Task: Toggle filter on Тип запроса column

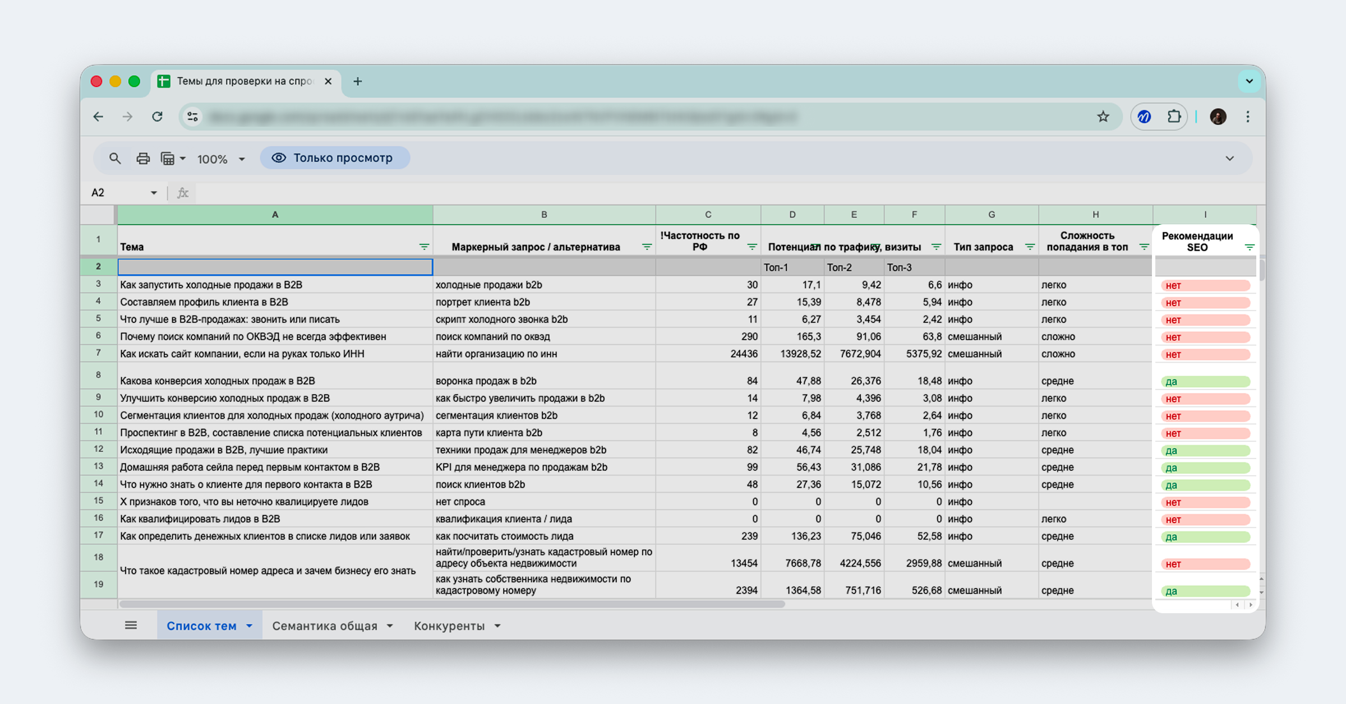Action: [x=1030, y=247]
